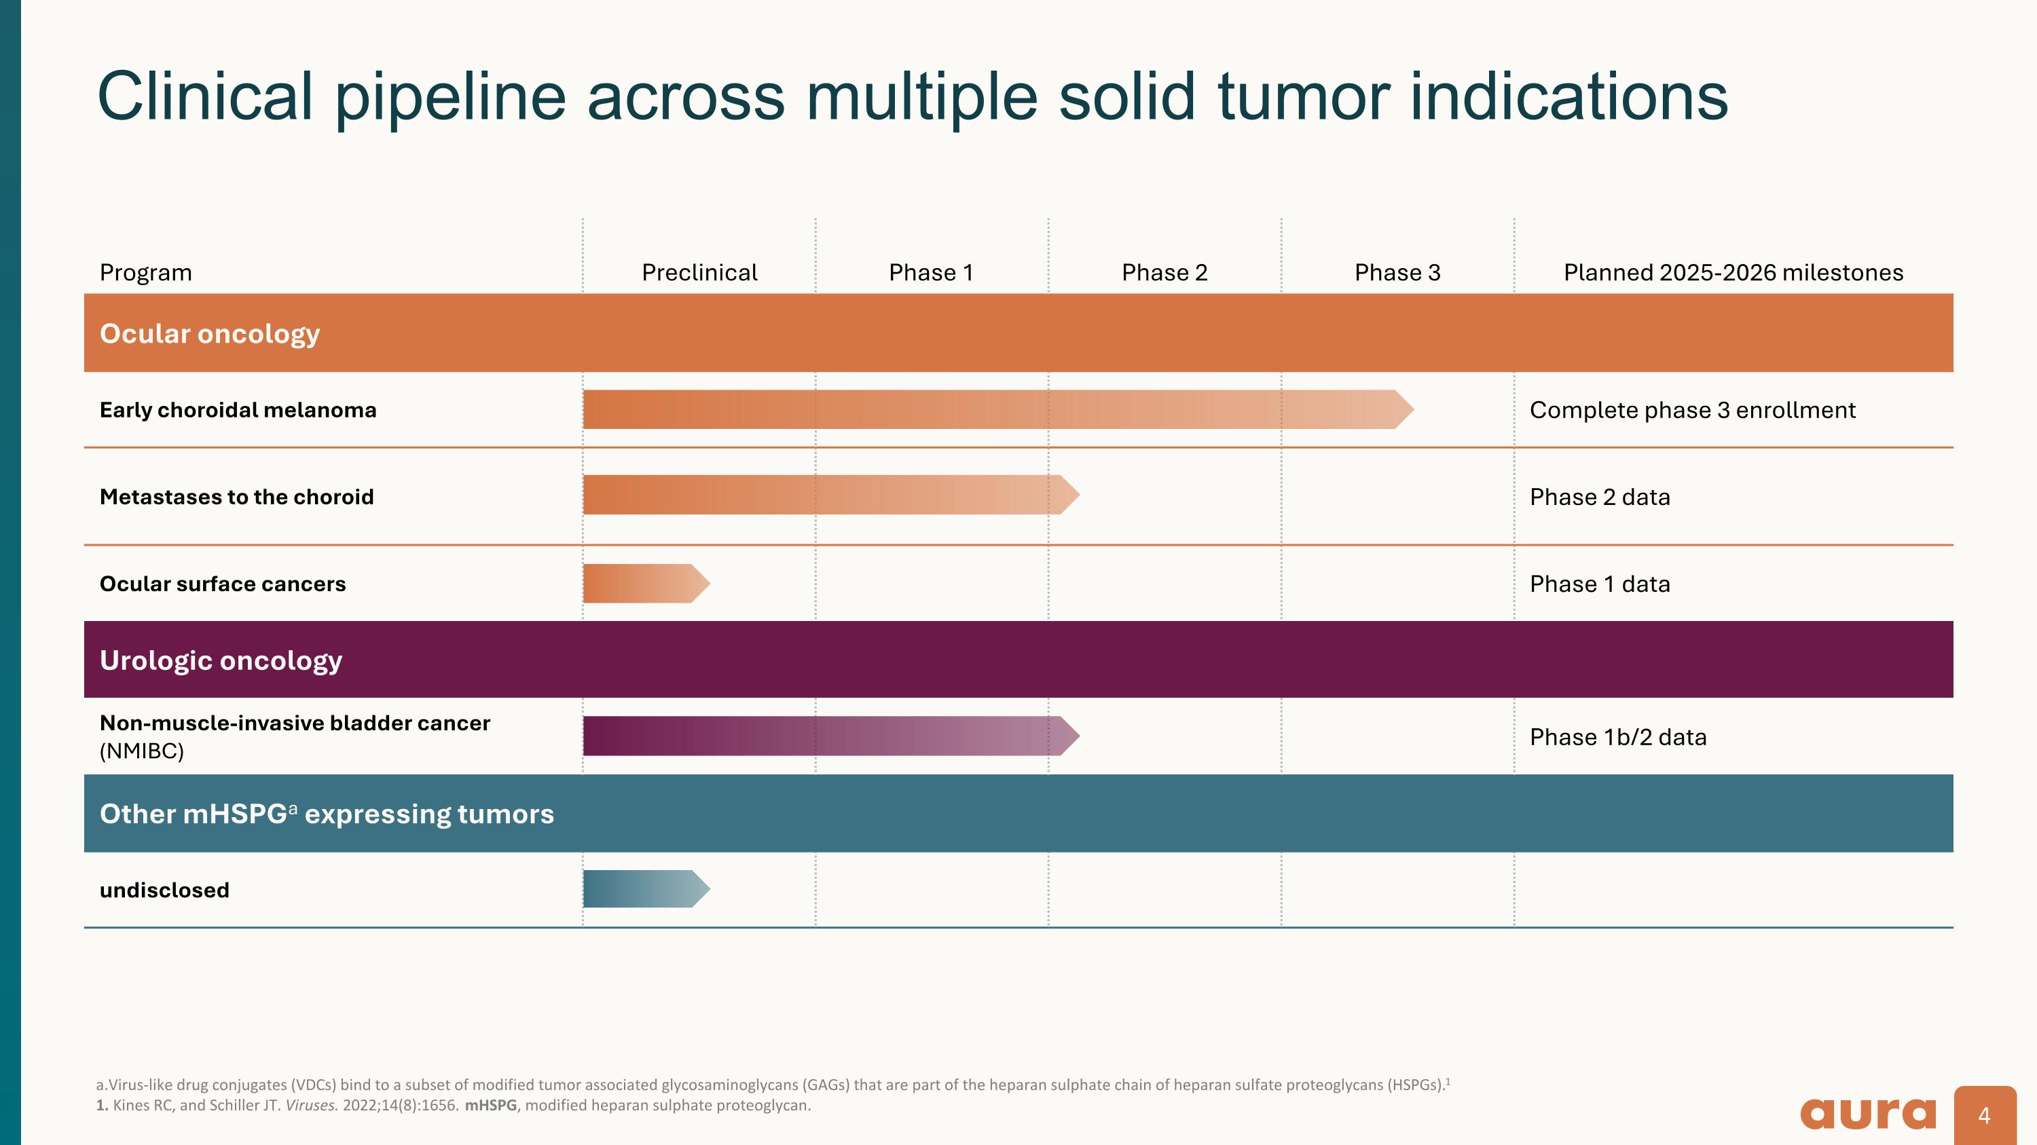This screenshot has height=1145, width=2037.
Task: Click the Phase 2 column header
Action: [1164, 273]
